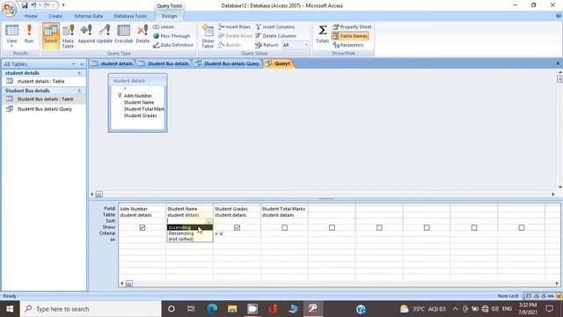Click Insert Columns in Query Setup
The width and height of the screenshot is (563, 317).
[275, 27]
